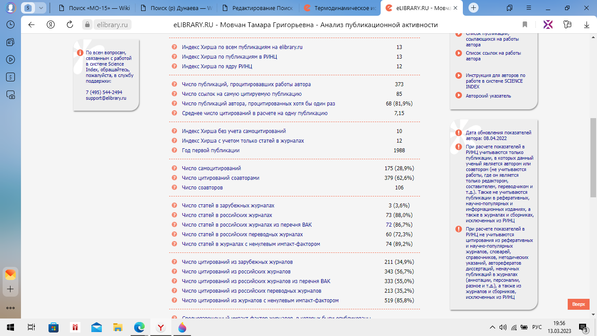Switch to 'Термодинамическое' tab
597x336 pixels.
[x=339, y=8]
